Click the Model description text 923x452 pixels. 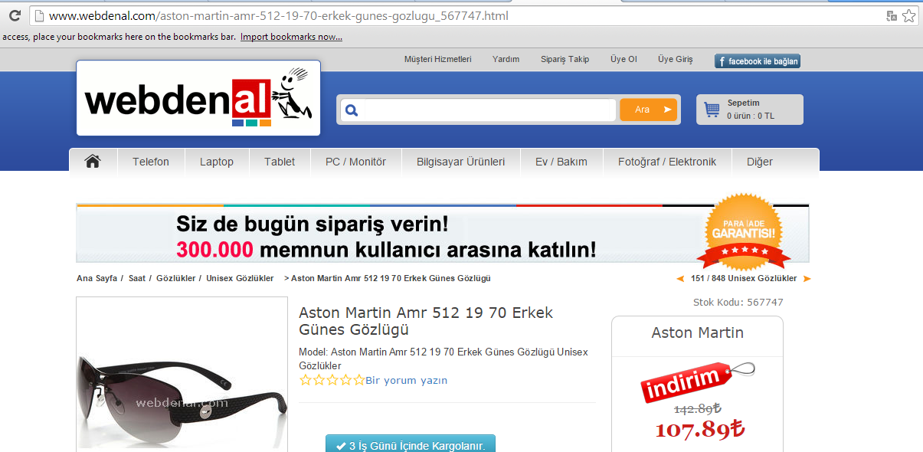point(443,359)
